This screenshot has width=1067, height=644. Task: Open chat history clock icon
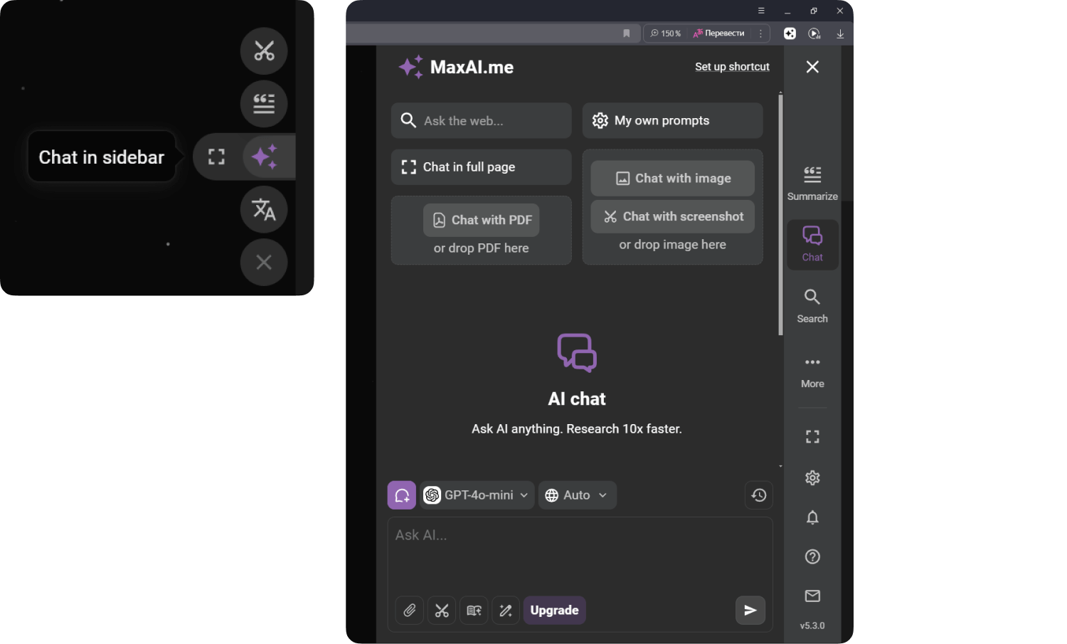pos(759,495)
